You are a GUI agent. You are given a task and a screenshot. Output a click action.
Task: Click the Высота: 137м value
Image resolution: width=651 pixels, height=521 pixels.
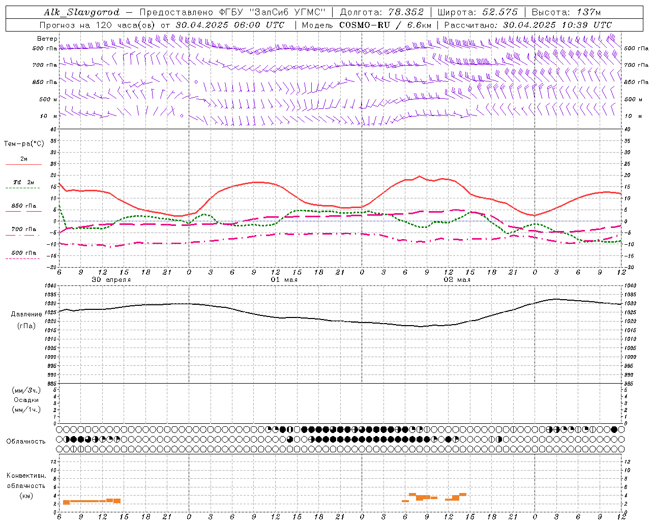pyautogui.click(x=566, y=12)
